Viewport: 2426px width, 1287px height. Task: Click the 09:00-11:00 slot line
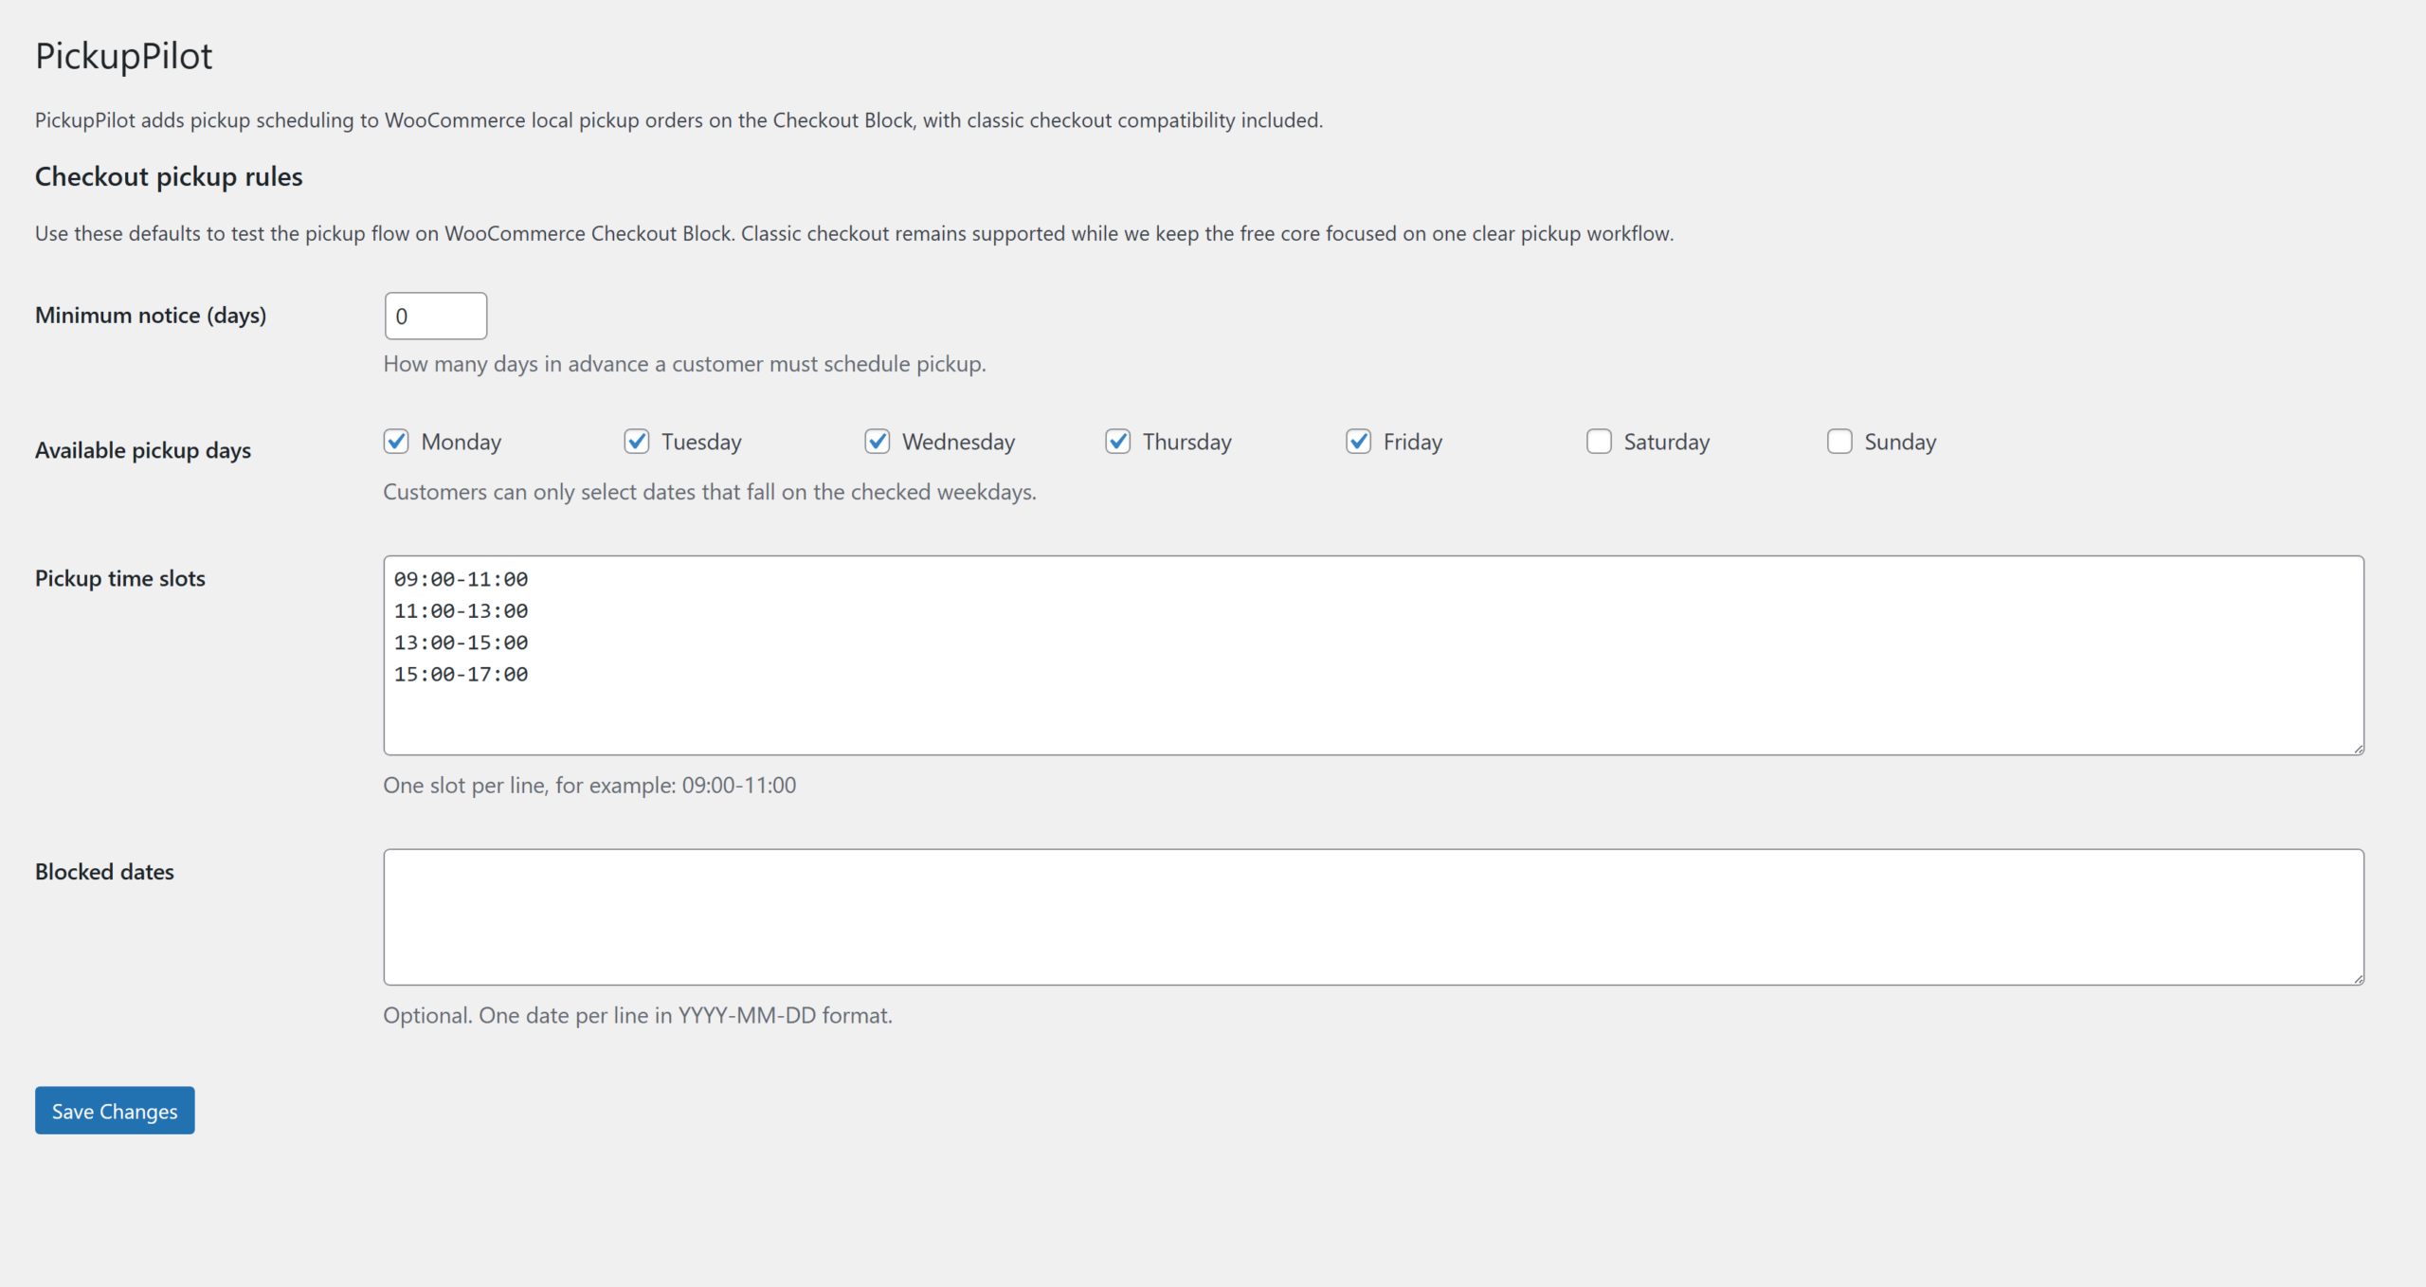click(462, 579)
